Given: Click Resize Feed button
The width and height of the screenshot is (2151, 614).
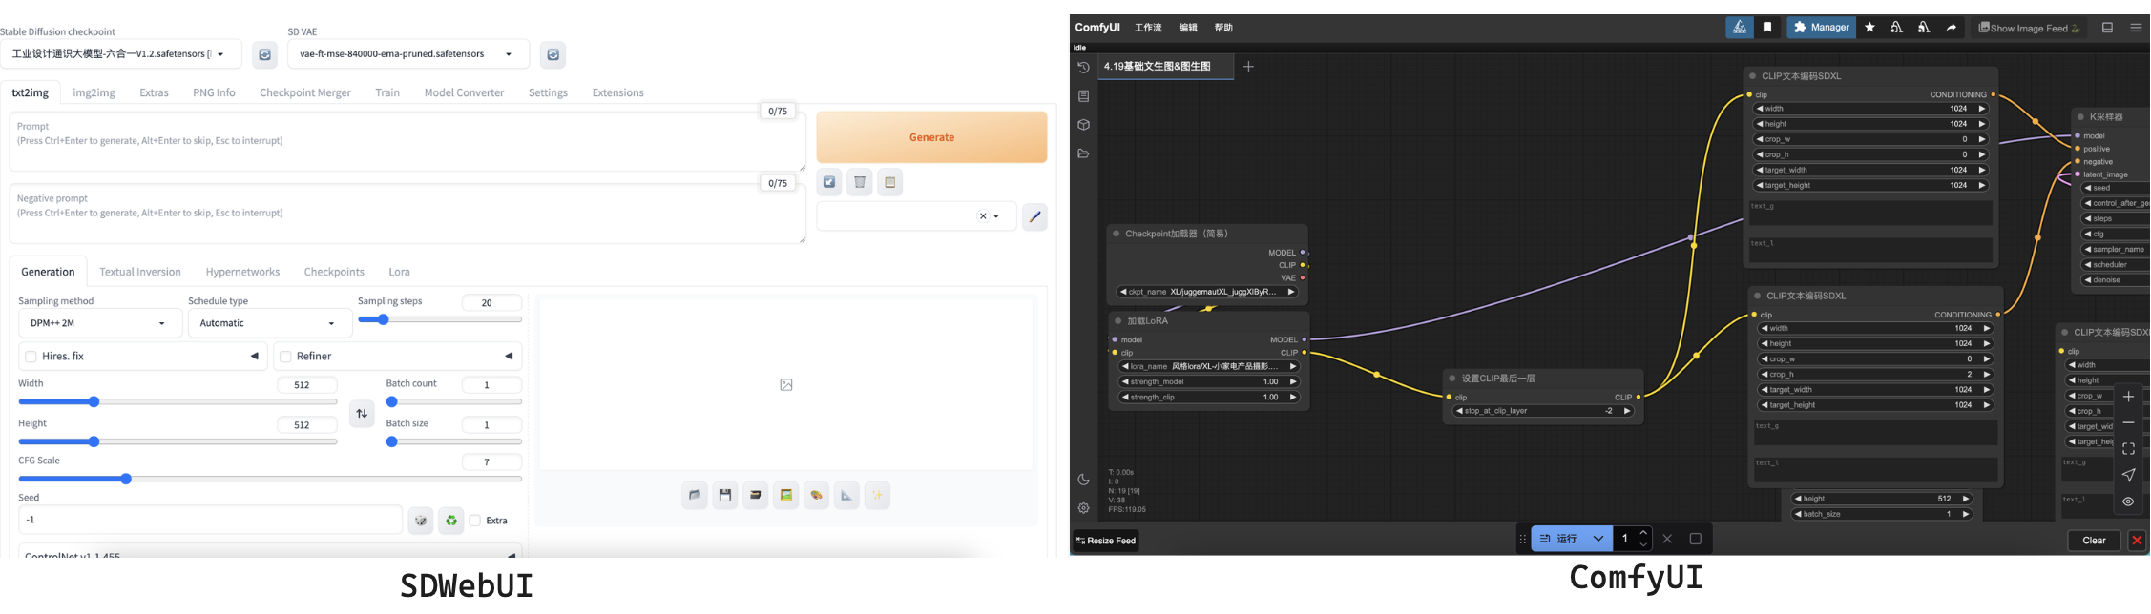Looking at the screenshot, I should [x=1105, y=541].
